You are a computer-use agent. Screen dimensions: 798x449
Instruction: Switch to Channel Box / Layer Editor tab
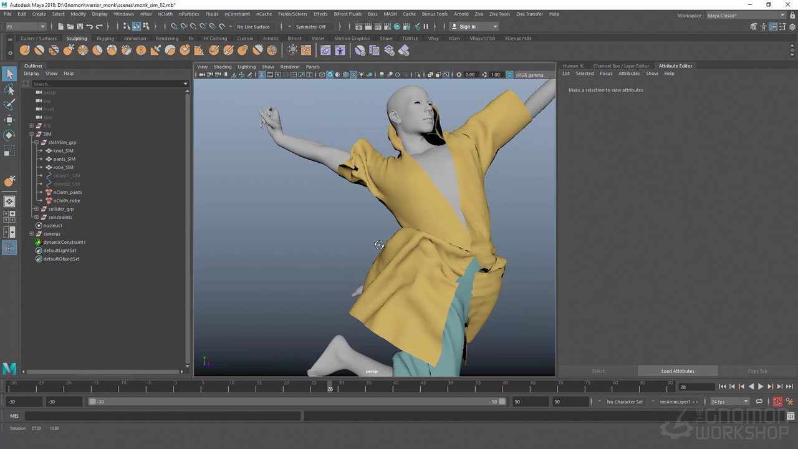pyautogui.click(x=620, y=65)
